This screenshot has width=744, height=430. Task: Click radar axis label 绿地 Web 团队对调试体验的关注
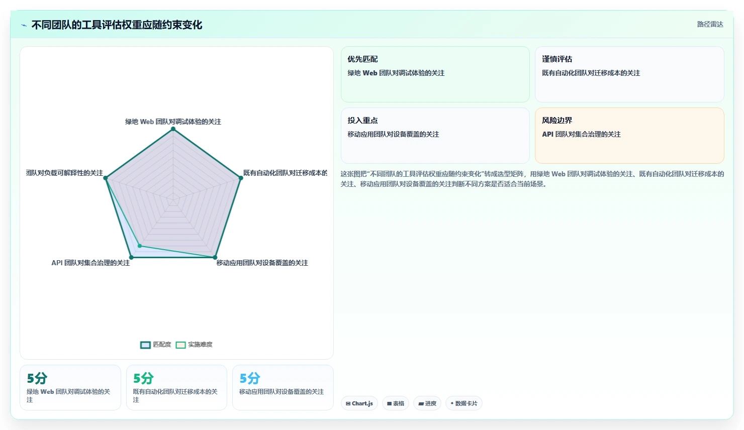173,122
